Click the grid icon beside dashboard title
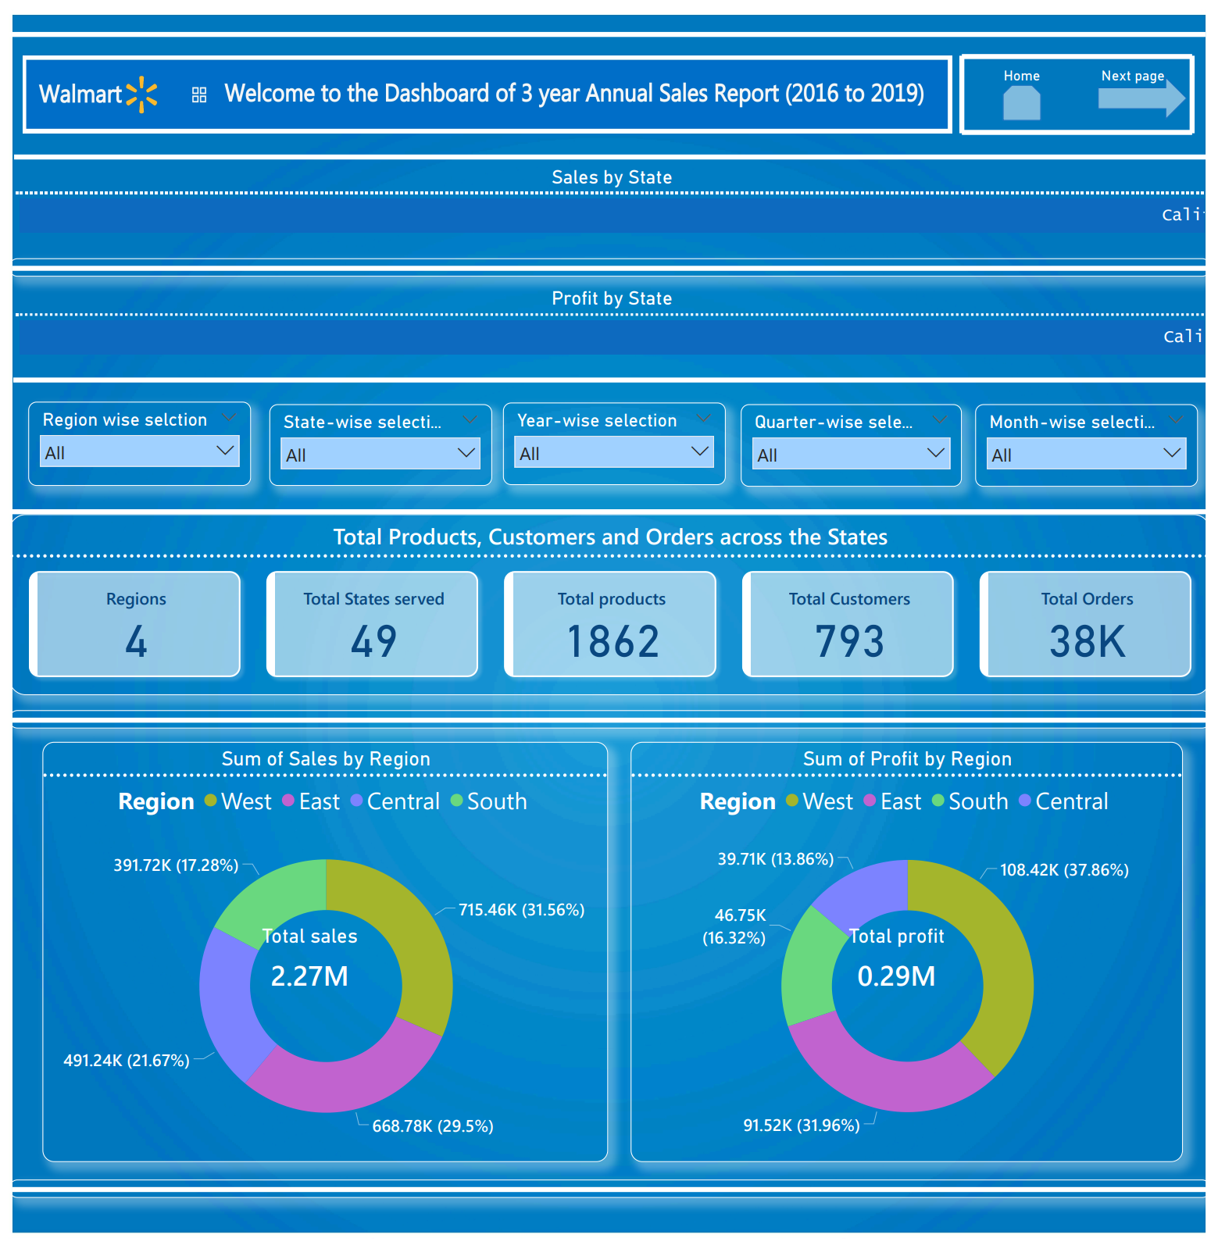This screenshot has width=1218, height=1245. point(199,95)
